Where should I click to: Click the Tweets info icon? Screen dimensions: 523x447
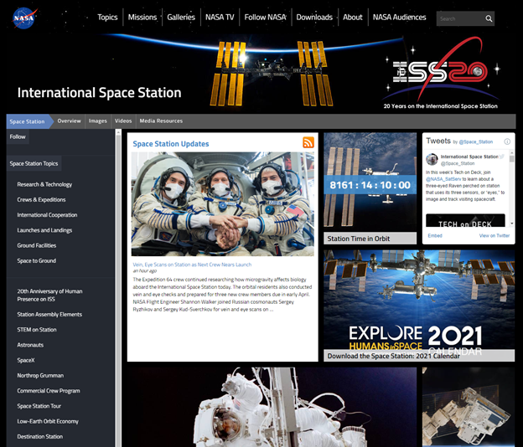[507, 141]
